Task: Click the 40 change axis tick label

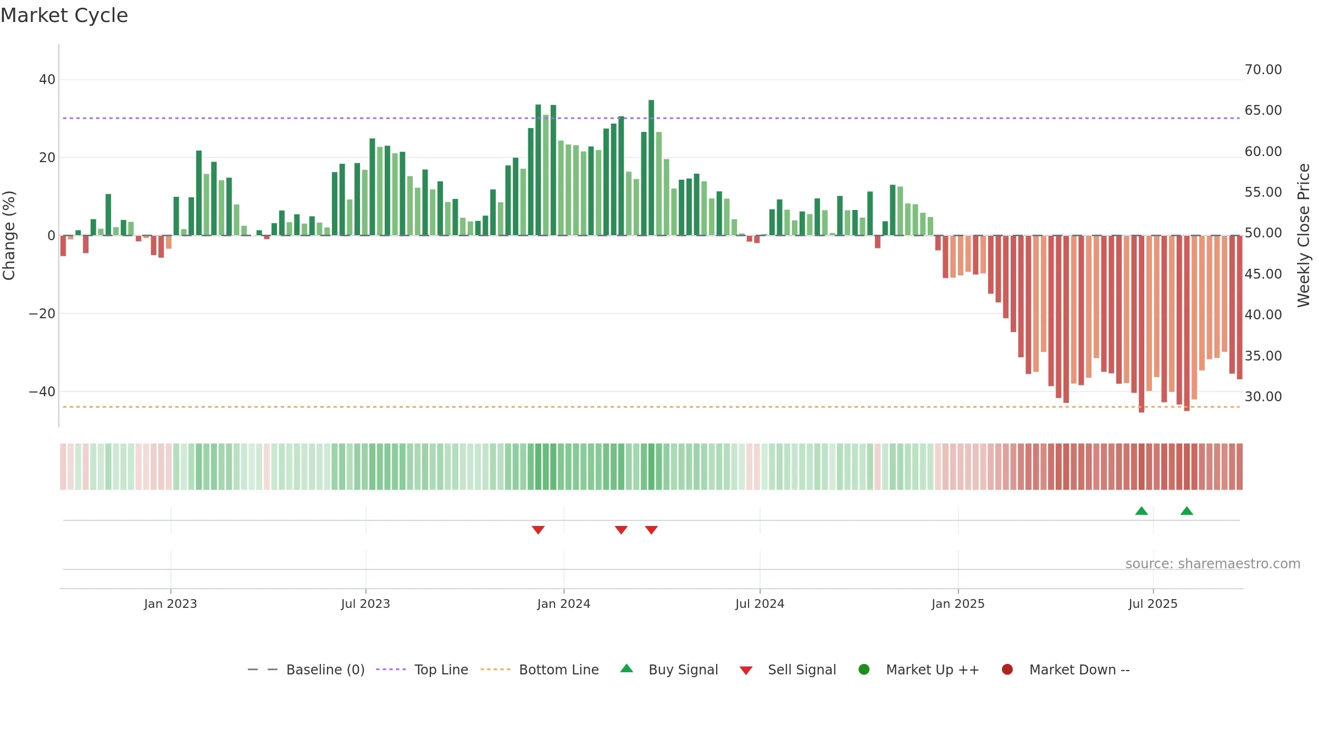Action: pyautogui.click(x=47, y=80)
